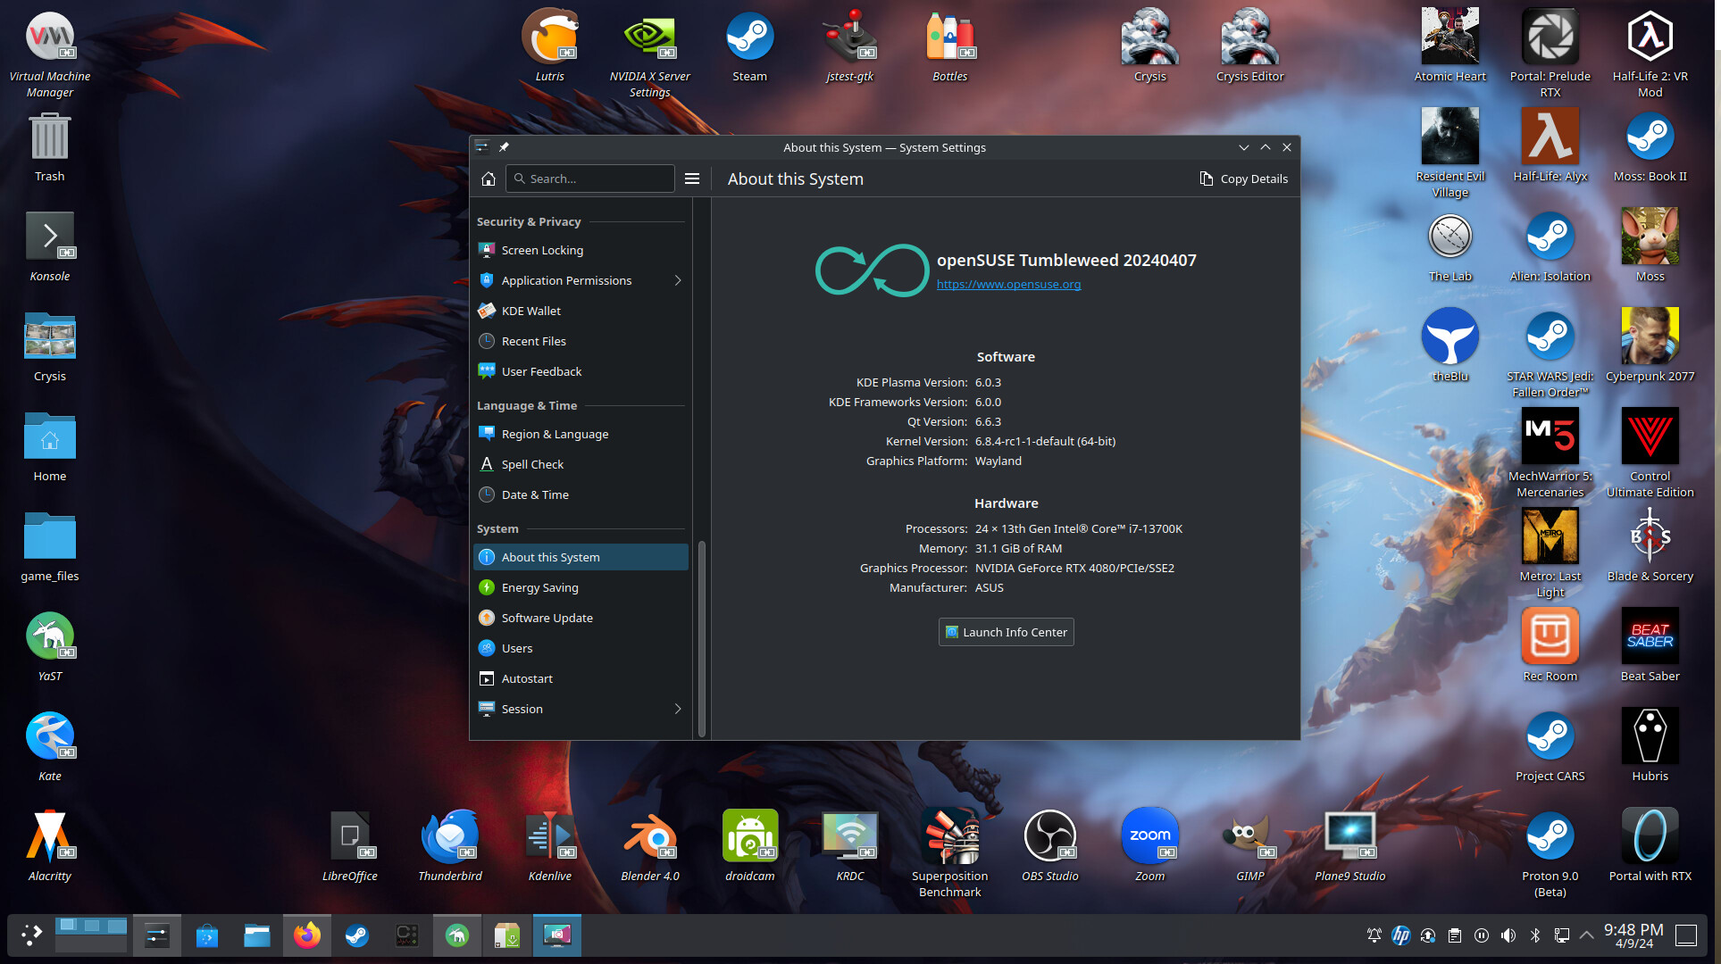Expand Application Permissions submenu arrow
Image resolution: width=1721 pixels, height=964 pixels.
pyautogui.click(x=678, y=280)
